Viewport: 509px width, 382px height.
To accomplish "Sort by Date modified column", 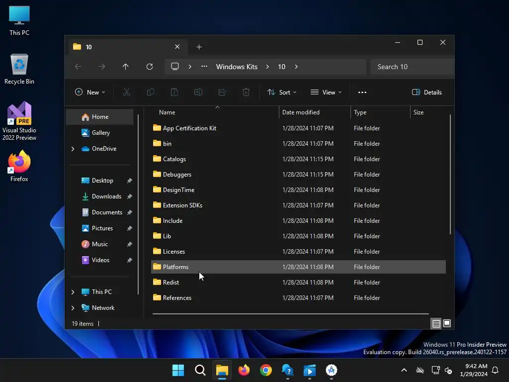I will click(315, 112).
